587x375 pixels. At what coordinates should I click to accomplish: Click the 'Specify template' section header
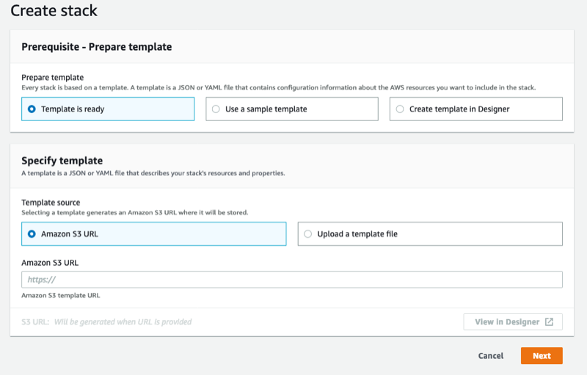pyautogui.click(x=62, y=161)
